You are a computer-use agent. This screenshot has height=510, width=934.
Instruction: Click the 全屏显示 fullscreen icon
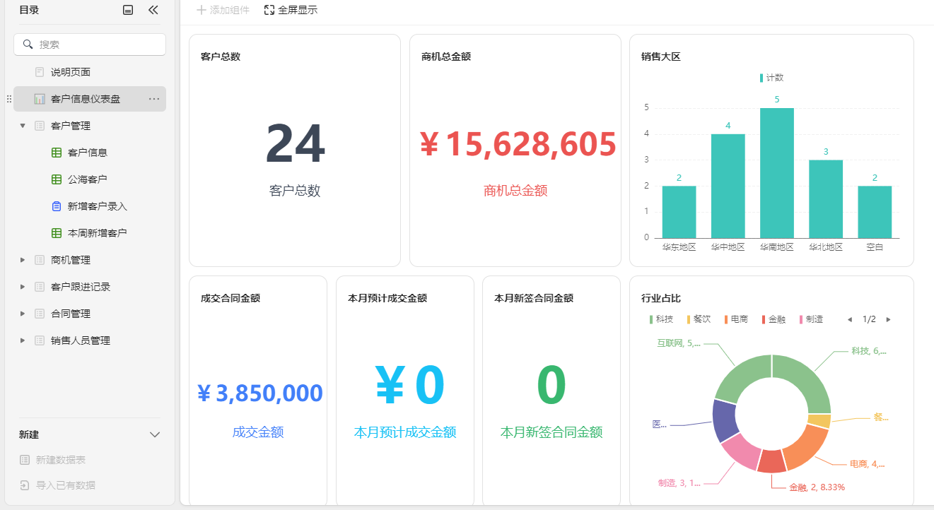[269, 10]
